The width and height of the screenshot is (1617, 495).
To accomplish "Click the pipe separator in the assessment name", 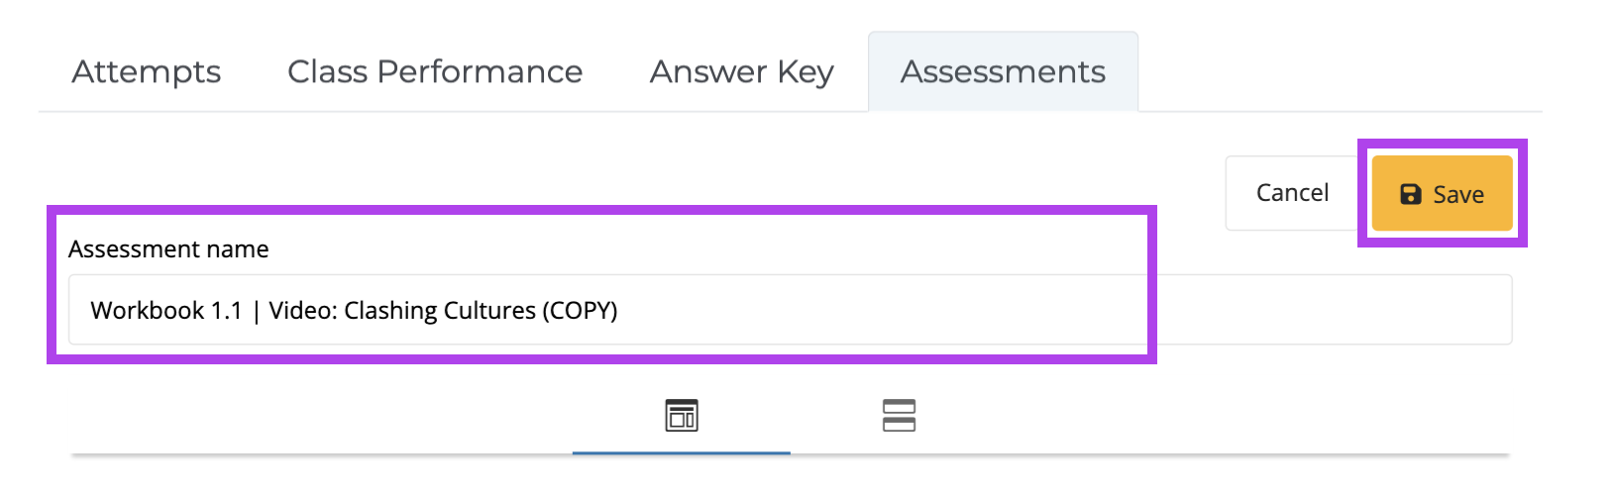I will coord(256,311).
